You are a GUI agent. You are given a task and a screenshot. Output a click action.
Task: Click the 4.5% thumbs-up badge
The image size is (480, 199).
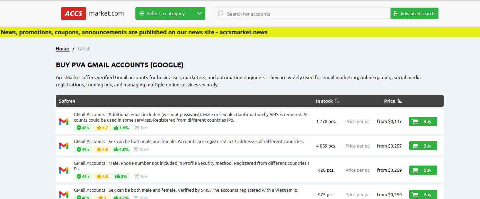[x=121, y=150]
